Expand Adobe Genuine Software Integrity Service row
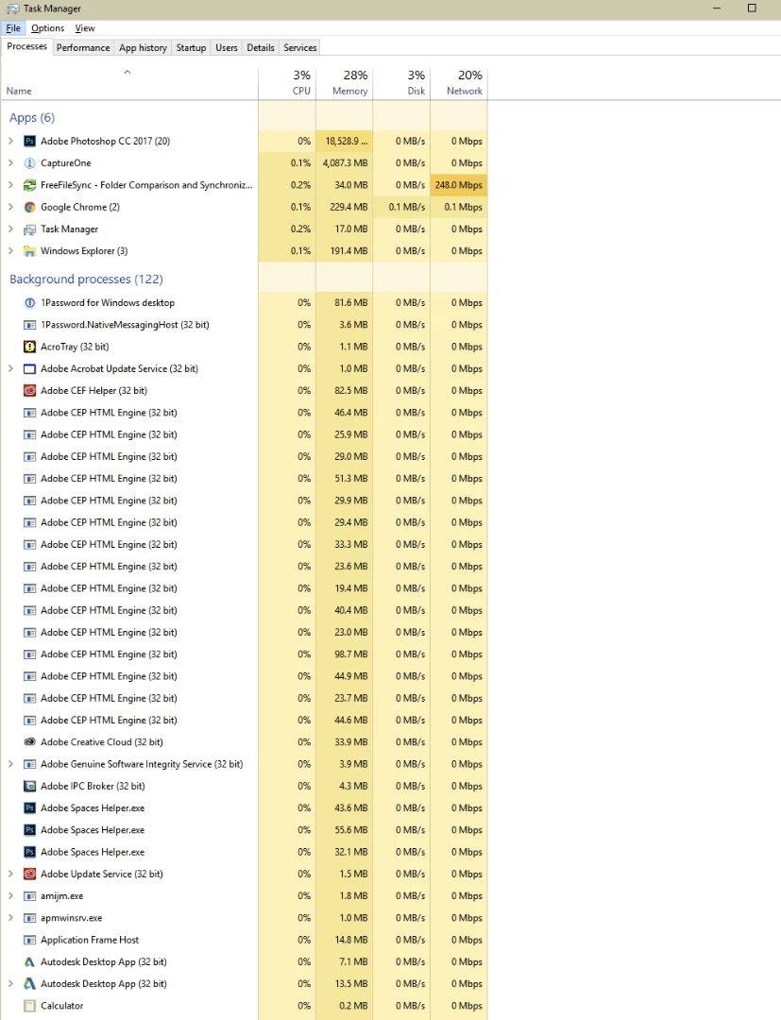781x1020 pixels. coord(10,764)
